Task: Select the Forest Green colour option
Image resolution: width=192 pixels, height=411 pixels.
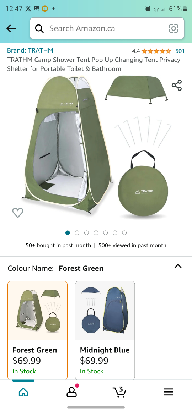Action: point(38,330)
